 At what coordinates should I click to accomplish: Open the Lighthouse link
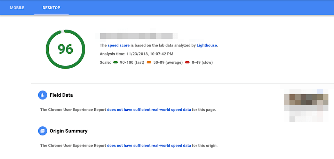207,45
